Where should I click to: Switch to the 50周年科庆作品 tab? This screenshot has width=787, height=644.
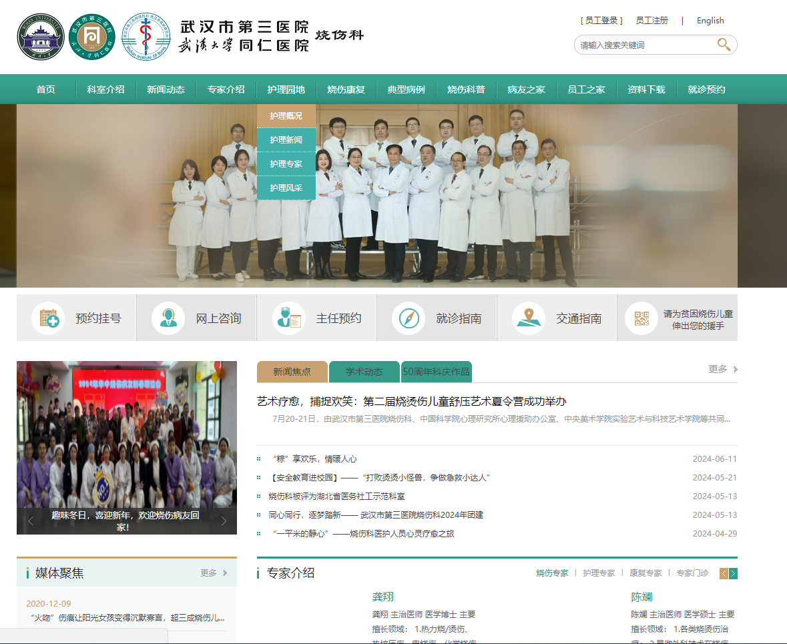[436, 372]
